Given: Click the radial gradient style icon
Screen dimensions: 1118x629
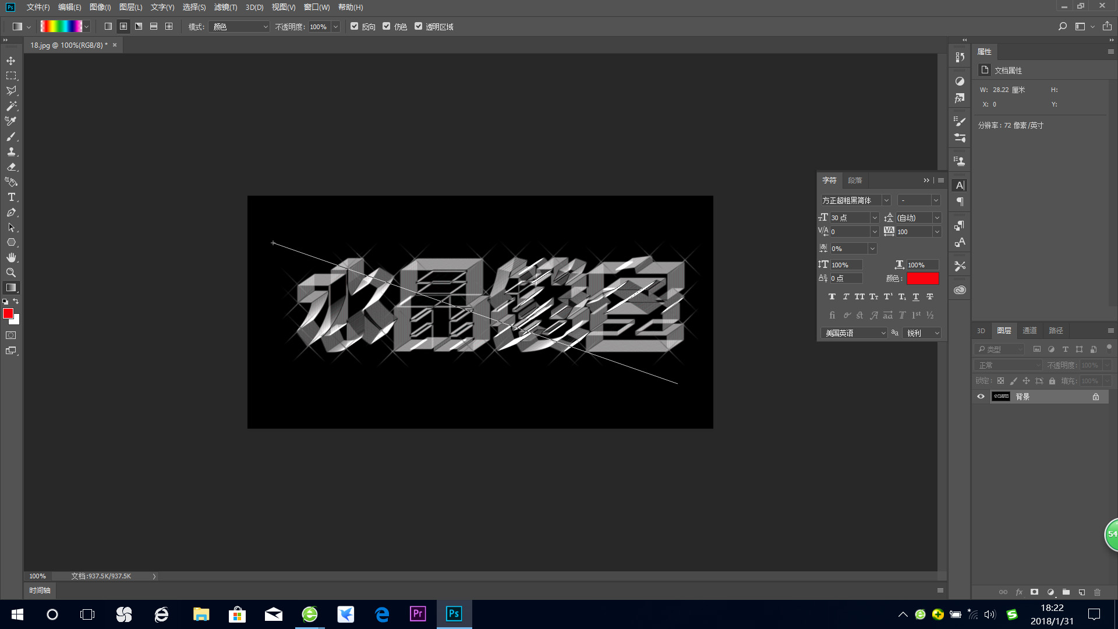Looking at the screenshot, I should tap(123, 27).
